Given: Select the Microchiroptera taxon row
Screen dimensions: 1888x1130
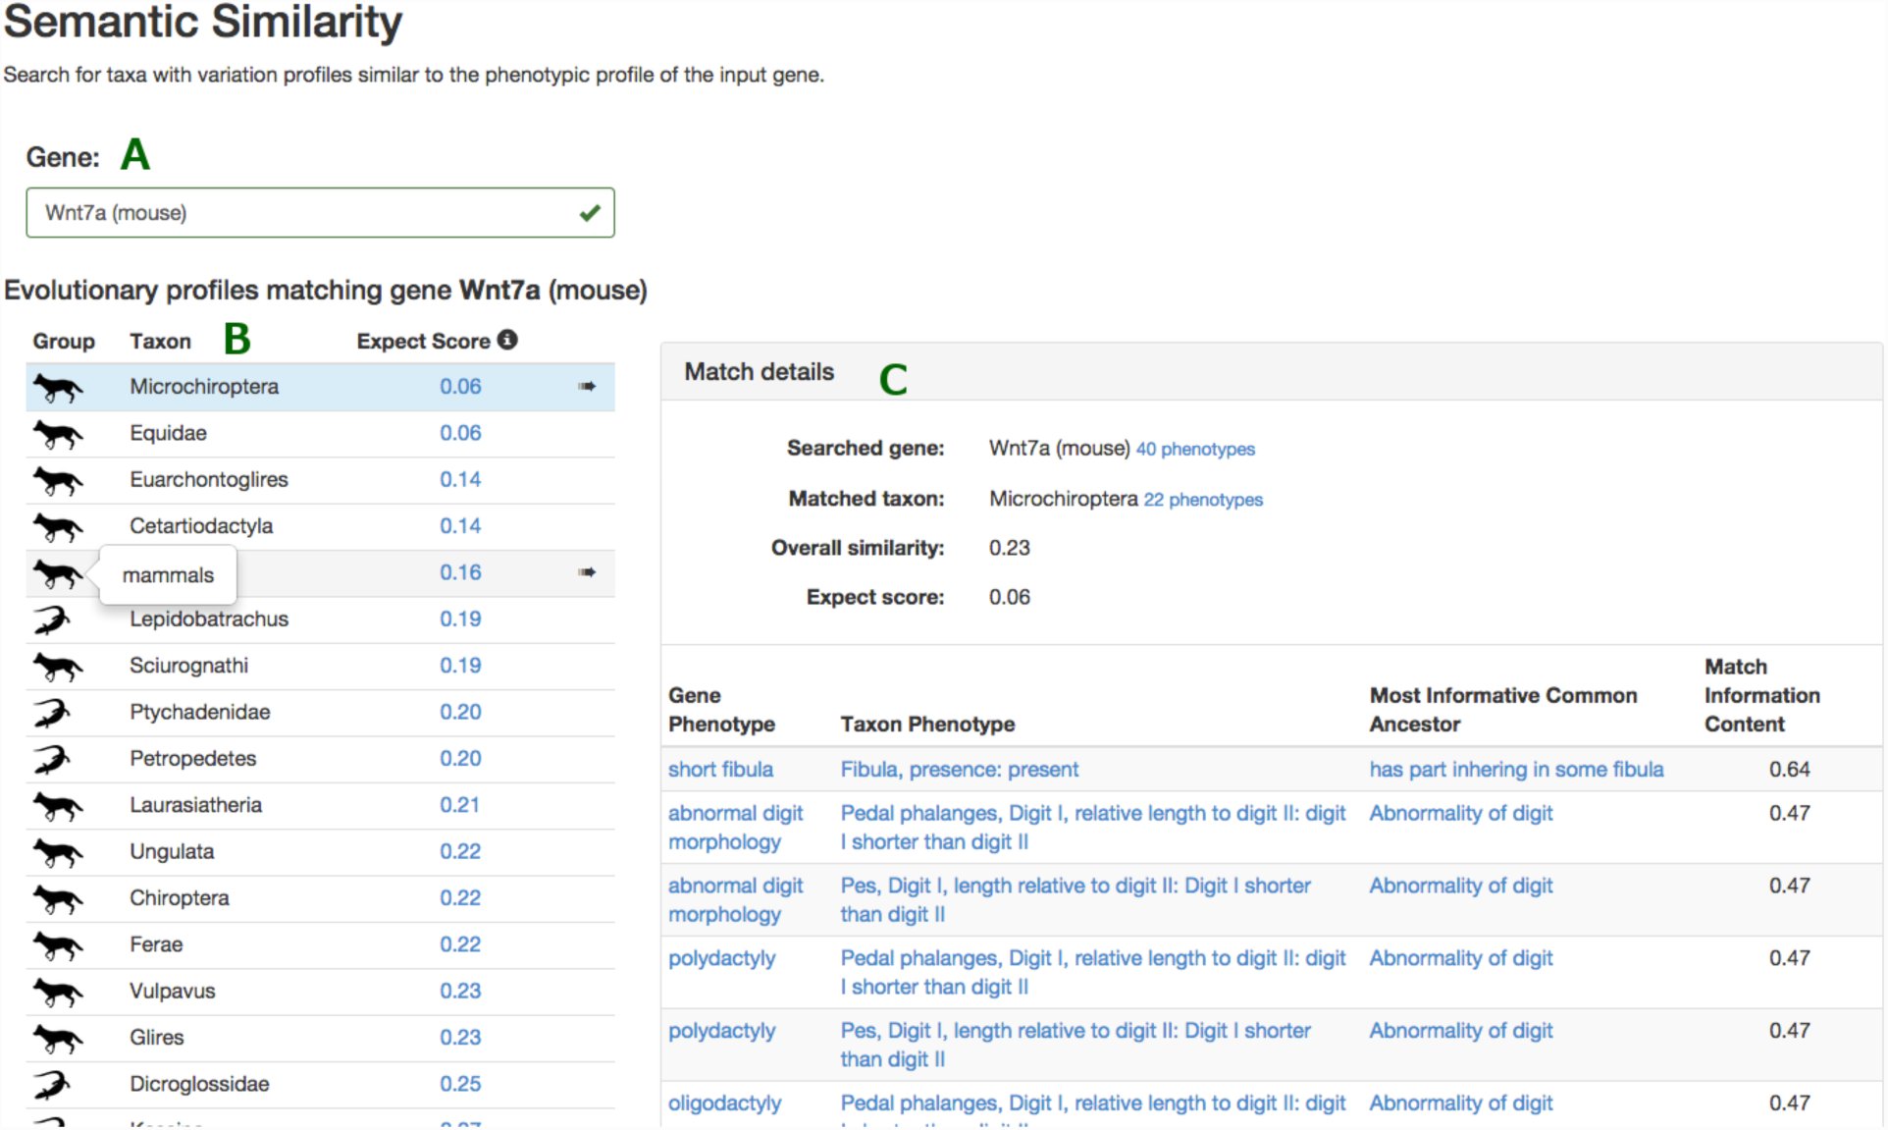Looking at the screenshot, I should [320, 387].
